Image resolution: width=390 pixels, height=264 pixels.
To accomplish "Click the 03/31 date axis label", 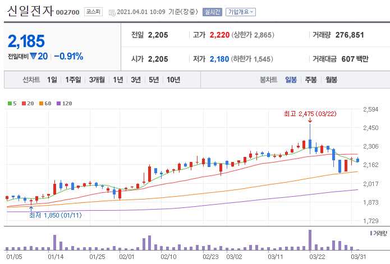I will click(358, 257).
